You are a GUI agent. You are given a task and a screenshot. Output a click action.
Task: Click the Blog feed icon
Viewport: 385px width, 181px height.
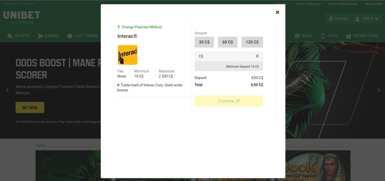point(297,36)
